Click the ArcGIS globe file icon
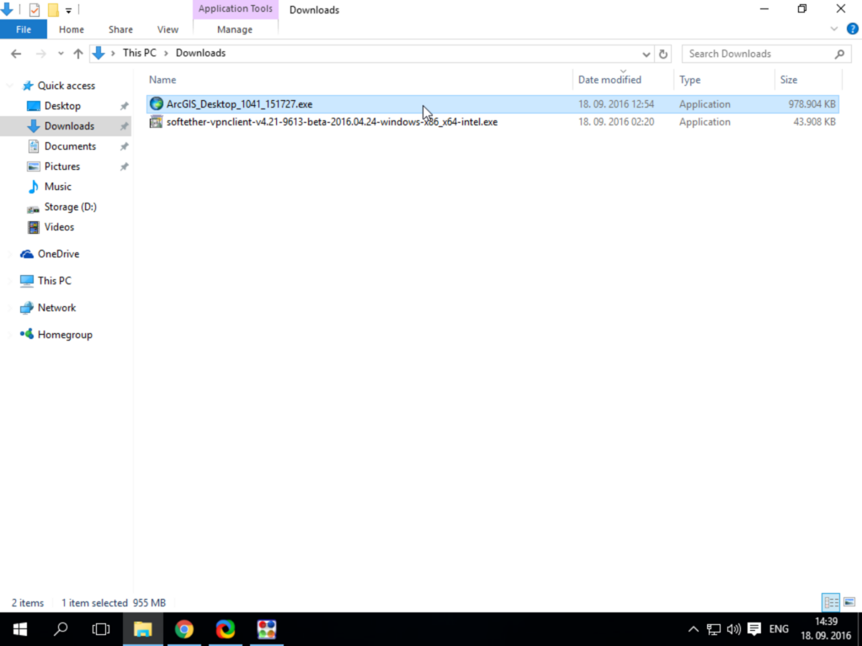The height and width of the screenshot is (646, 862). click(156, 103)
